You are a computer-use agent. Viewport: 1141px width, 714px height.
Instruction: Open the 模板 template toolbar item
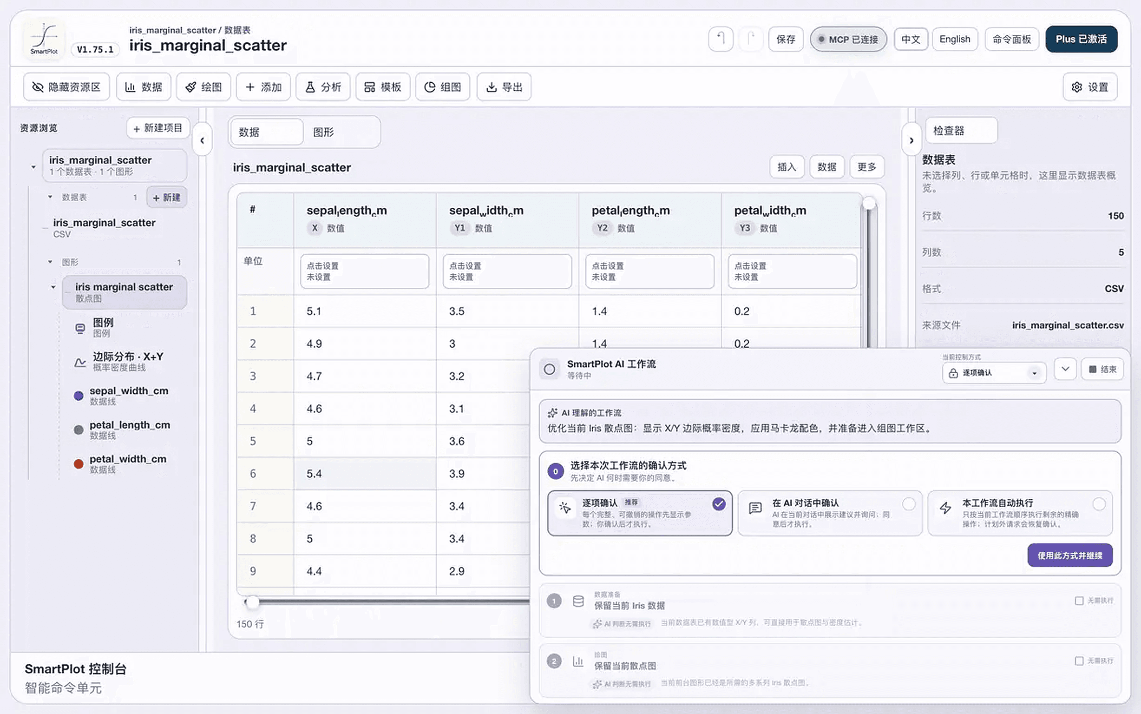click(383, 87)
